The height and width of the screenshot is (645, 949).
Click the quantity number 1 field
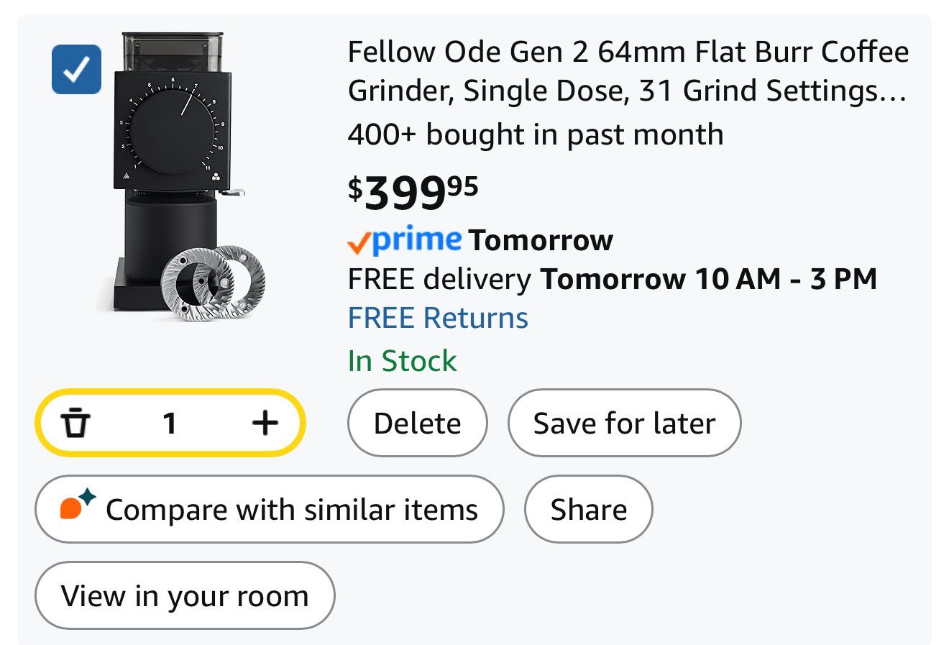pyautogui.click(x=170, y=423)
